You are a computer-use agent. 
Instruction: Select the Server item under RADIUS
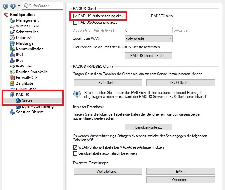pos(27,101)
